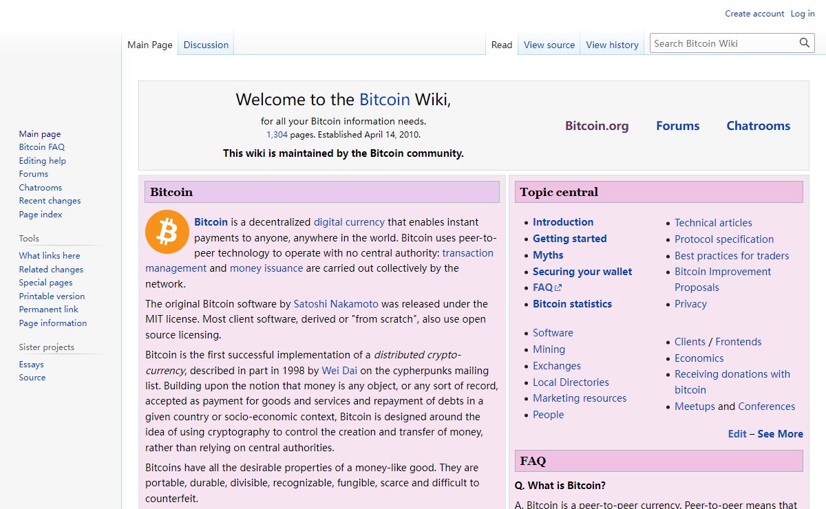Open Page information link
826x509 pixels.
pos(53,323)
